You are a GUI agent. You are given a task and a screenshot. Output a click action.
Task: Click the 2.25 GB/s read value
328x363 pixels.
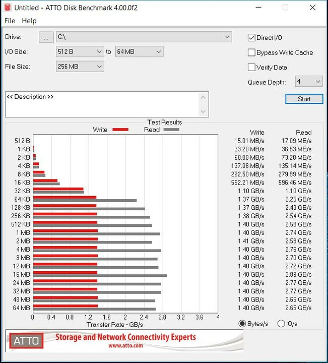[298, 199]
